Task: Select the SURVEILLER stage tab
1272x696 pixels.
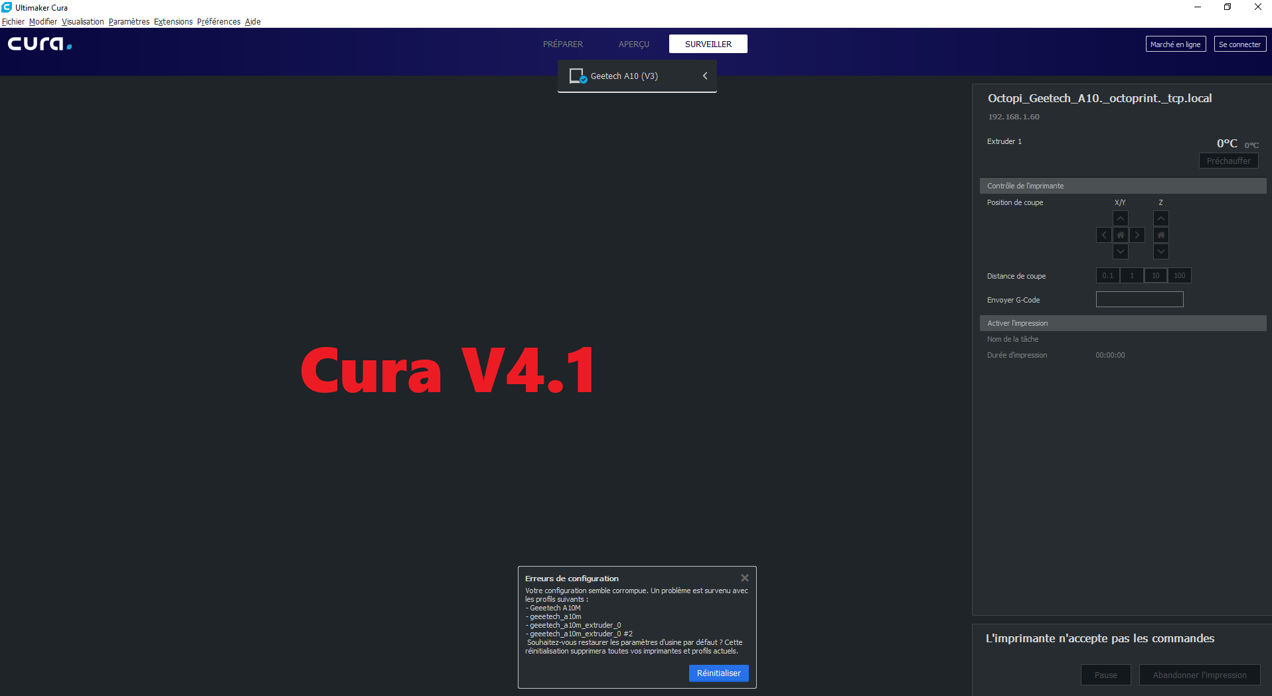Action: pyautogui.click(x=708, y=44)
